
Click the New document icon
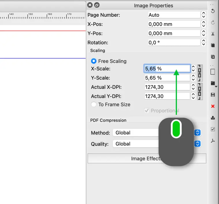coord(213,72)
